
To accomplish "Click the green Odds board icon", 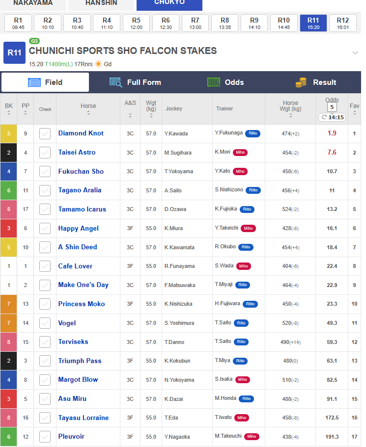I will point(214,82).
